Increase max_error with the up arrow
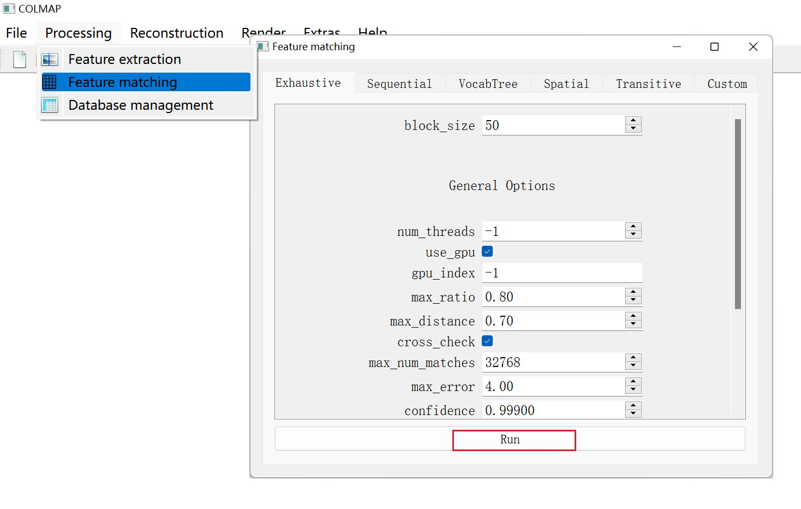The width and height of the screenshot is (801, 509). coord(633,382)
